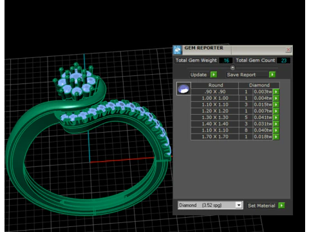Select the 1.70 X 1.70 size cell
Image resolution: width=309 pixels, height=232 pixels.
[215, 137]
